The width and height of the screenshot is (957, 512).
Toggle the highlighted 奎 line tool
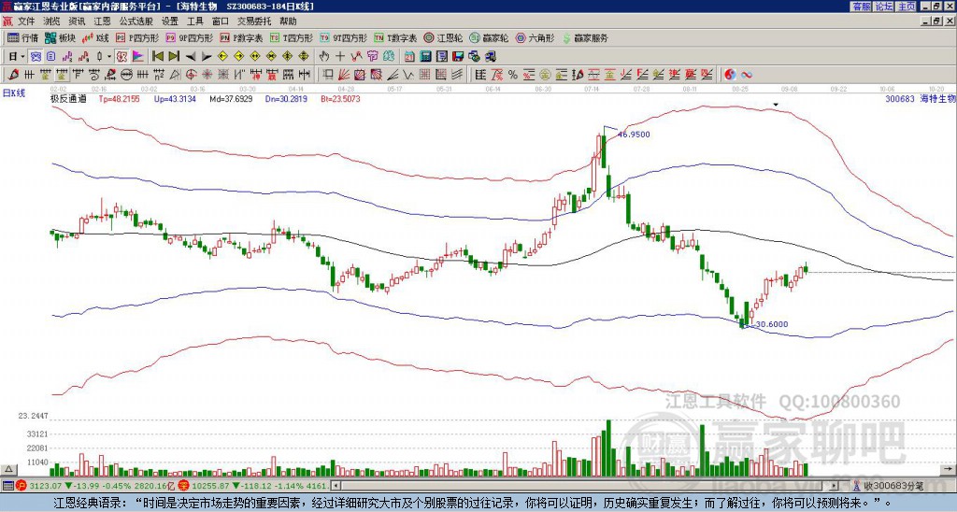click(x=61, y=75)
